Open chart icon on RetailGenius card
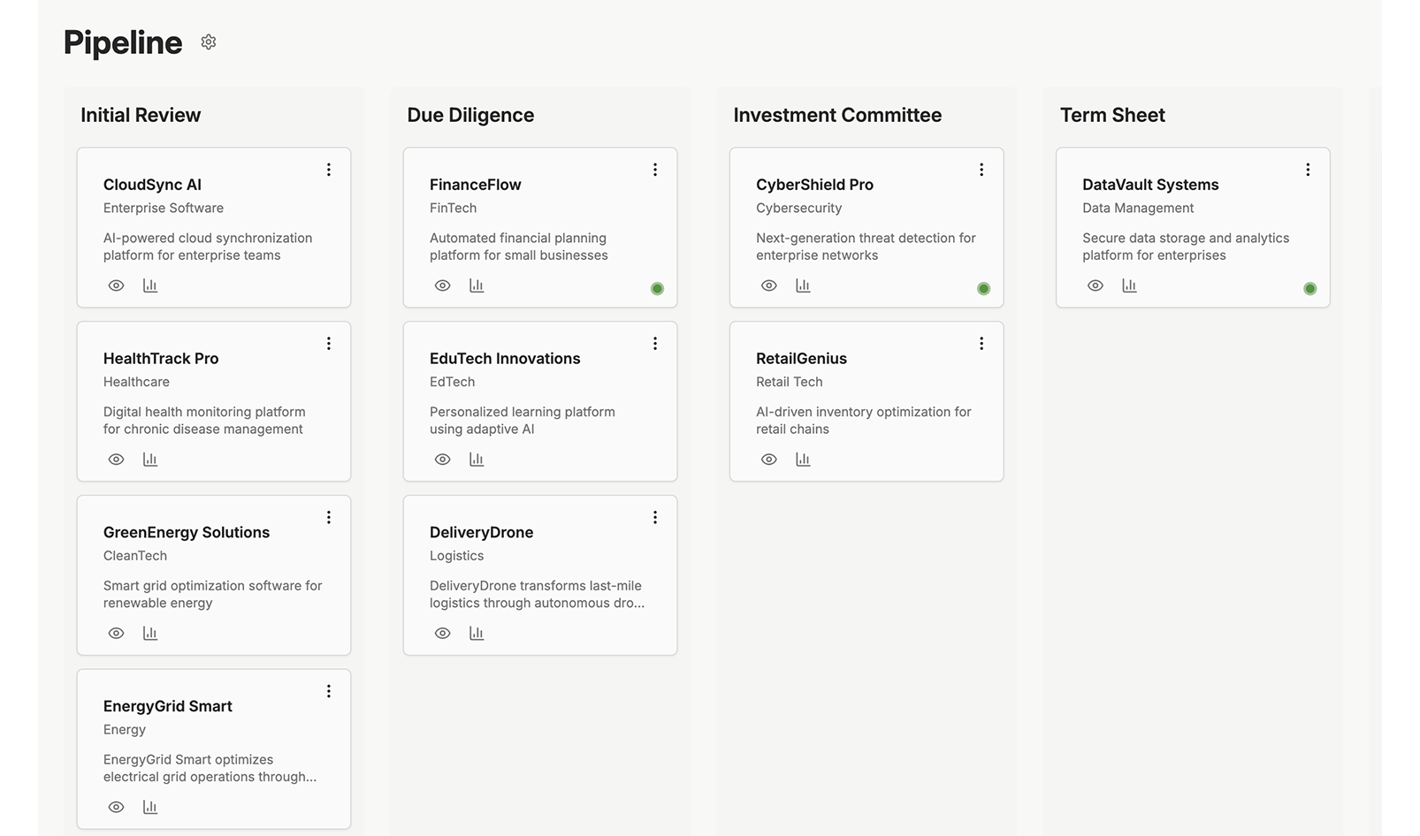1420x836 pixels. 803,460
